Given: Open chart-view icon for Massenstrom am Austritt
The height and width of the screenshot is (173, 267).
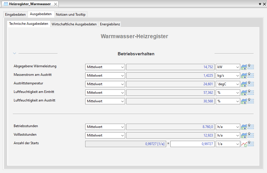Looking at the screenshot, I should (244, 76).
